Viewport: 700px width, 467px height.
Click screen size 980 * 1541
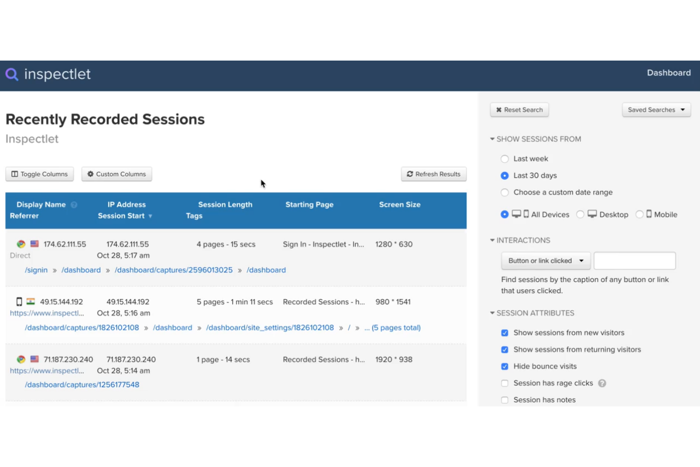393,302
